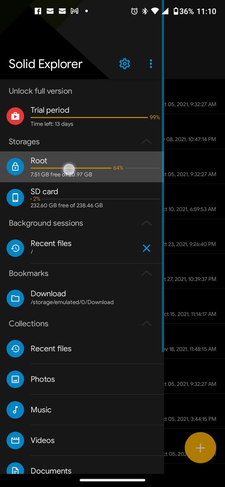
Task: Collapse the Background sessions section
Action: pyautogui.click(x=146, y=223)
